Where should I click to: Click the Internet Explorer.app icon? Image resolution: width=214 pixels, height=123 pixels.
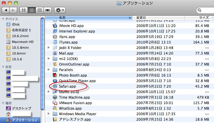pos(55,31)
